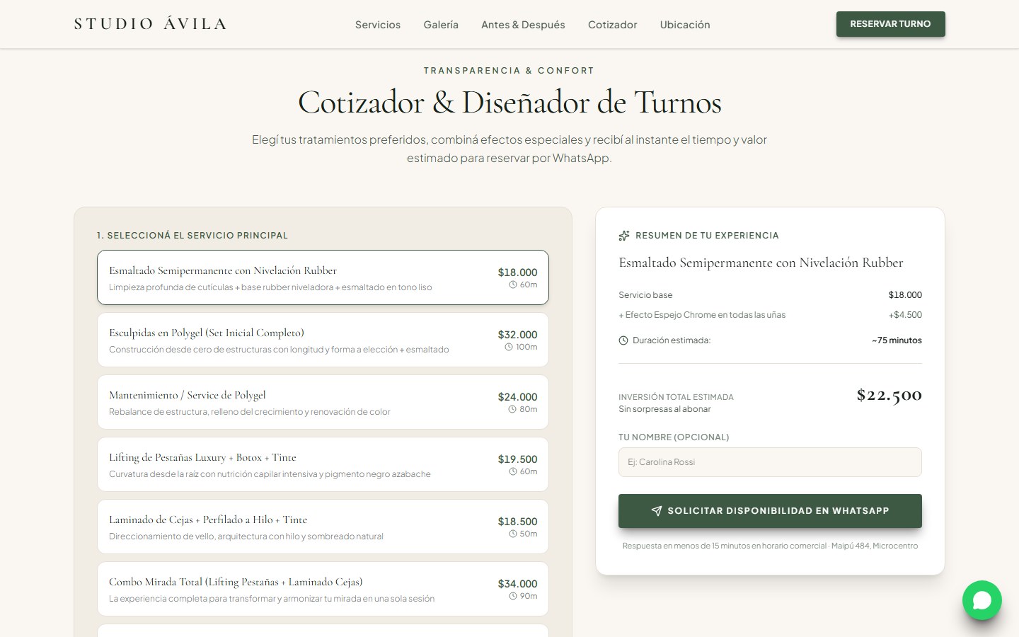Jump to the Cotizador nav link
The height and width of the screenshot is (637, 1019).
[613, 25]
